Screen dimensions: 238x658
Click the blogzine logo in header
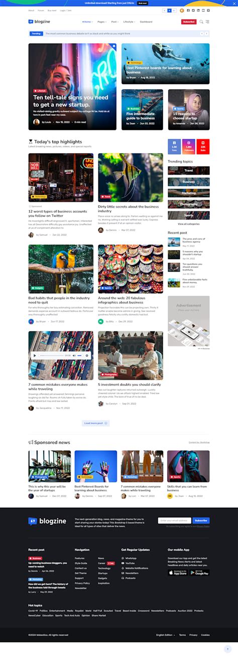point(39,22)
